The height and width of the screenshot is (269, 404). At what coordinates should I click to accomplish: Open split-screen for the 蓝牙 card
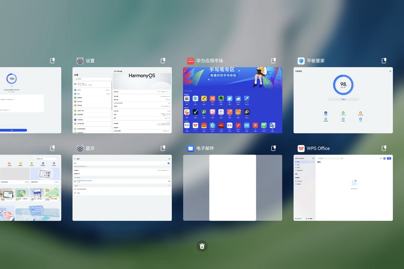[163, 148]
